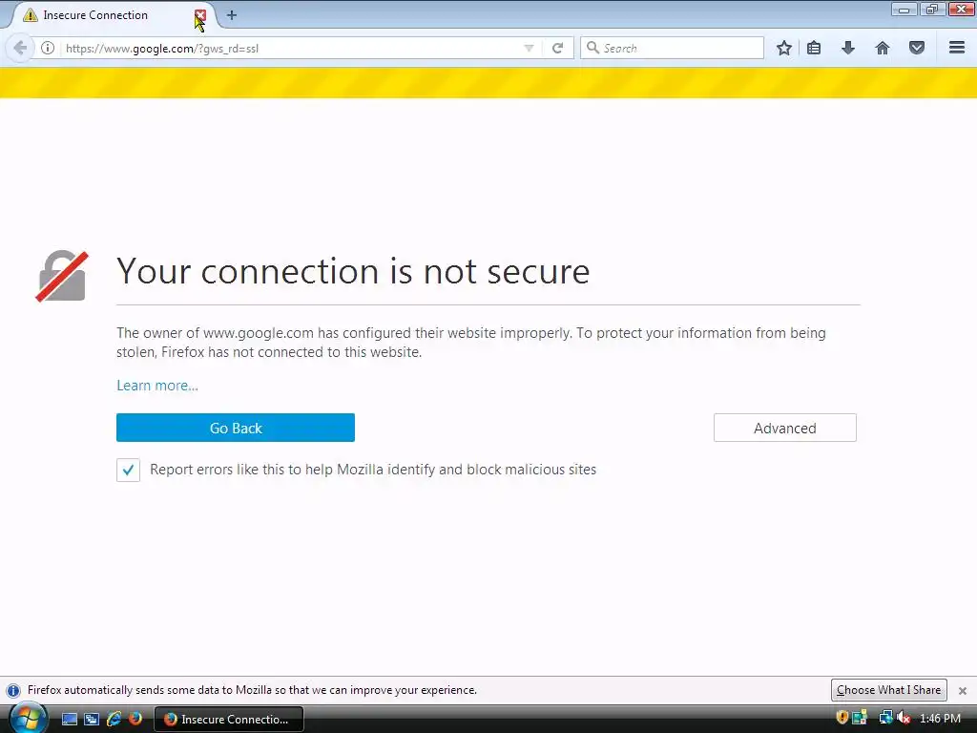The height and width of the screenshot is (733, 977).
Task: Open the Windows Start orb
Action: (x=28, y=718)
